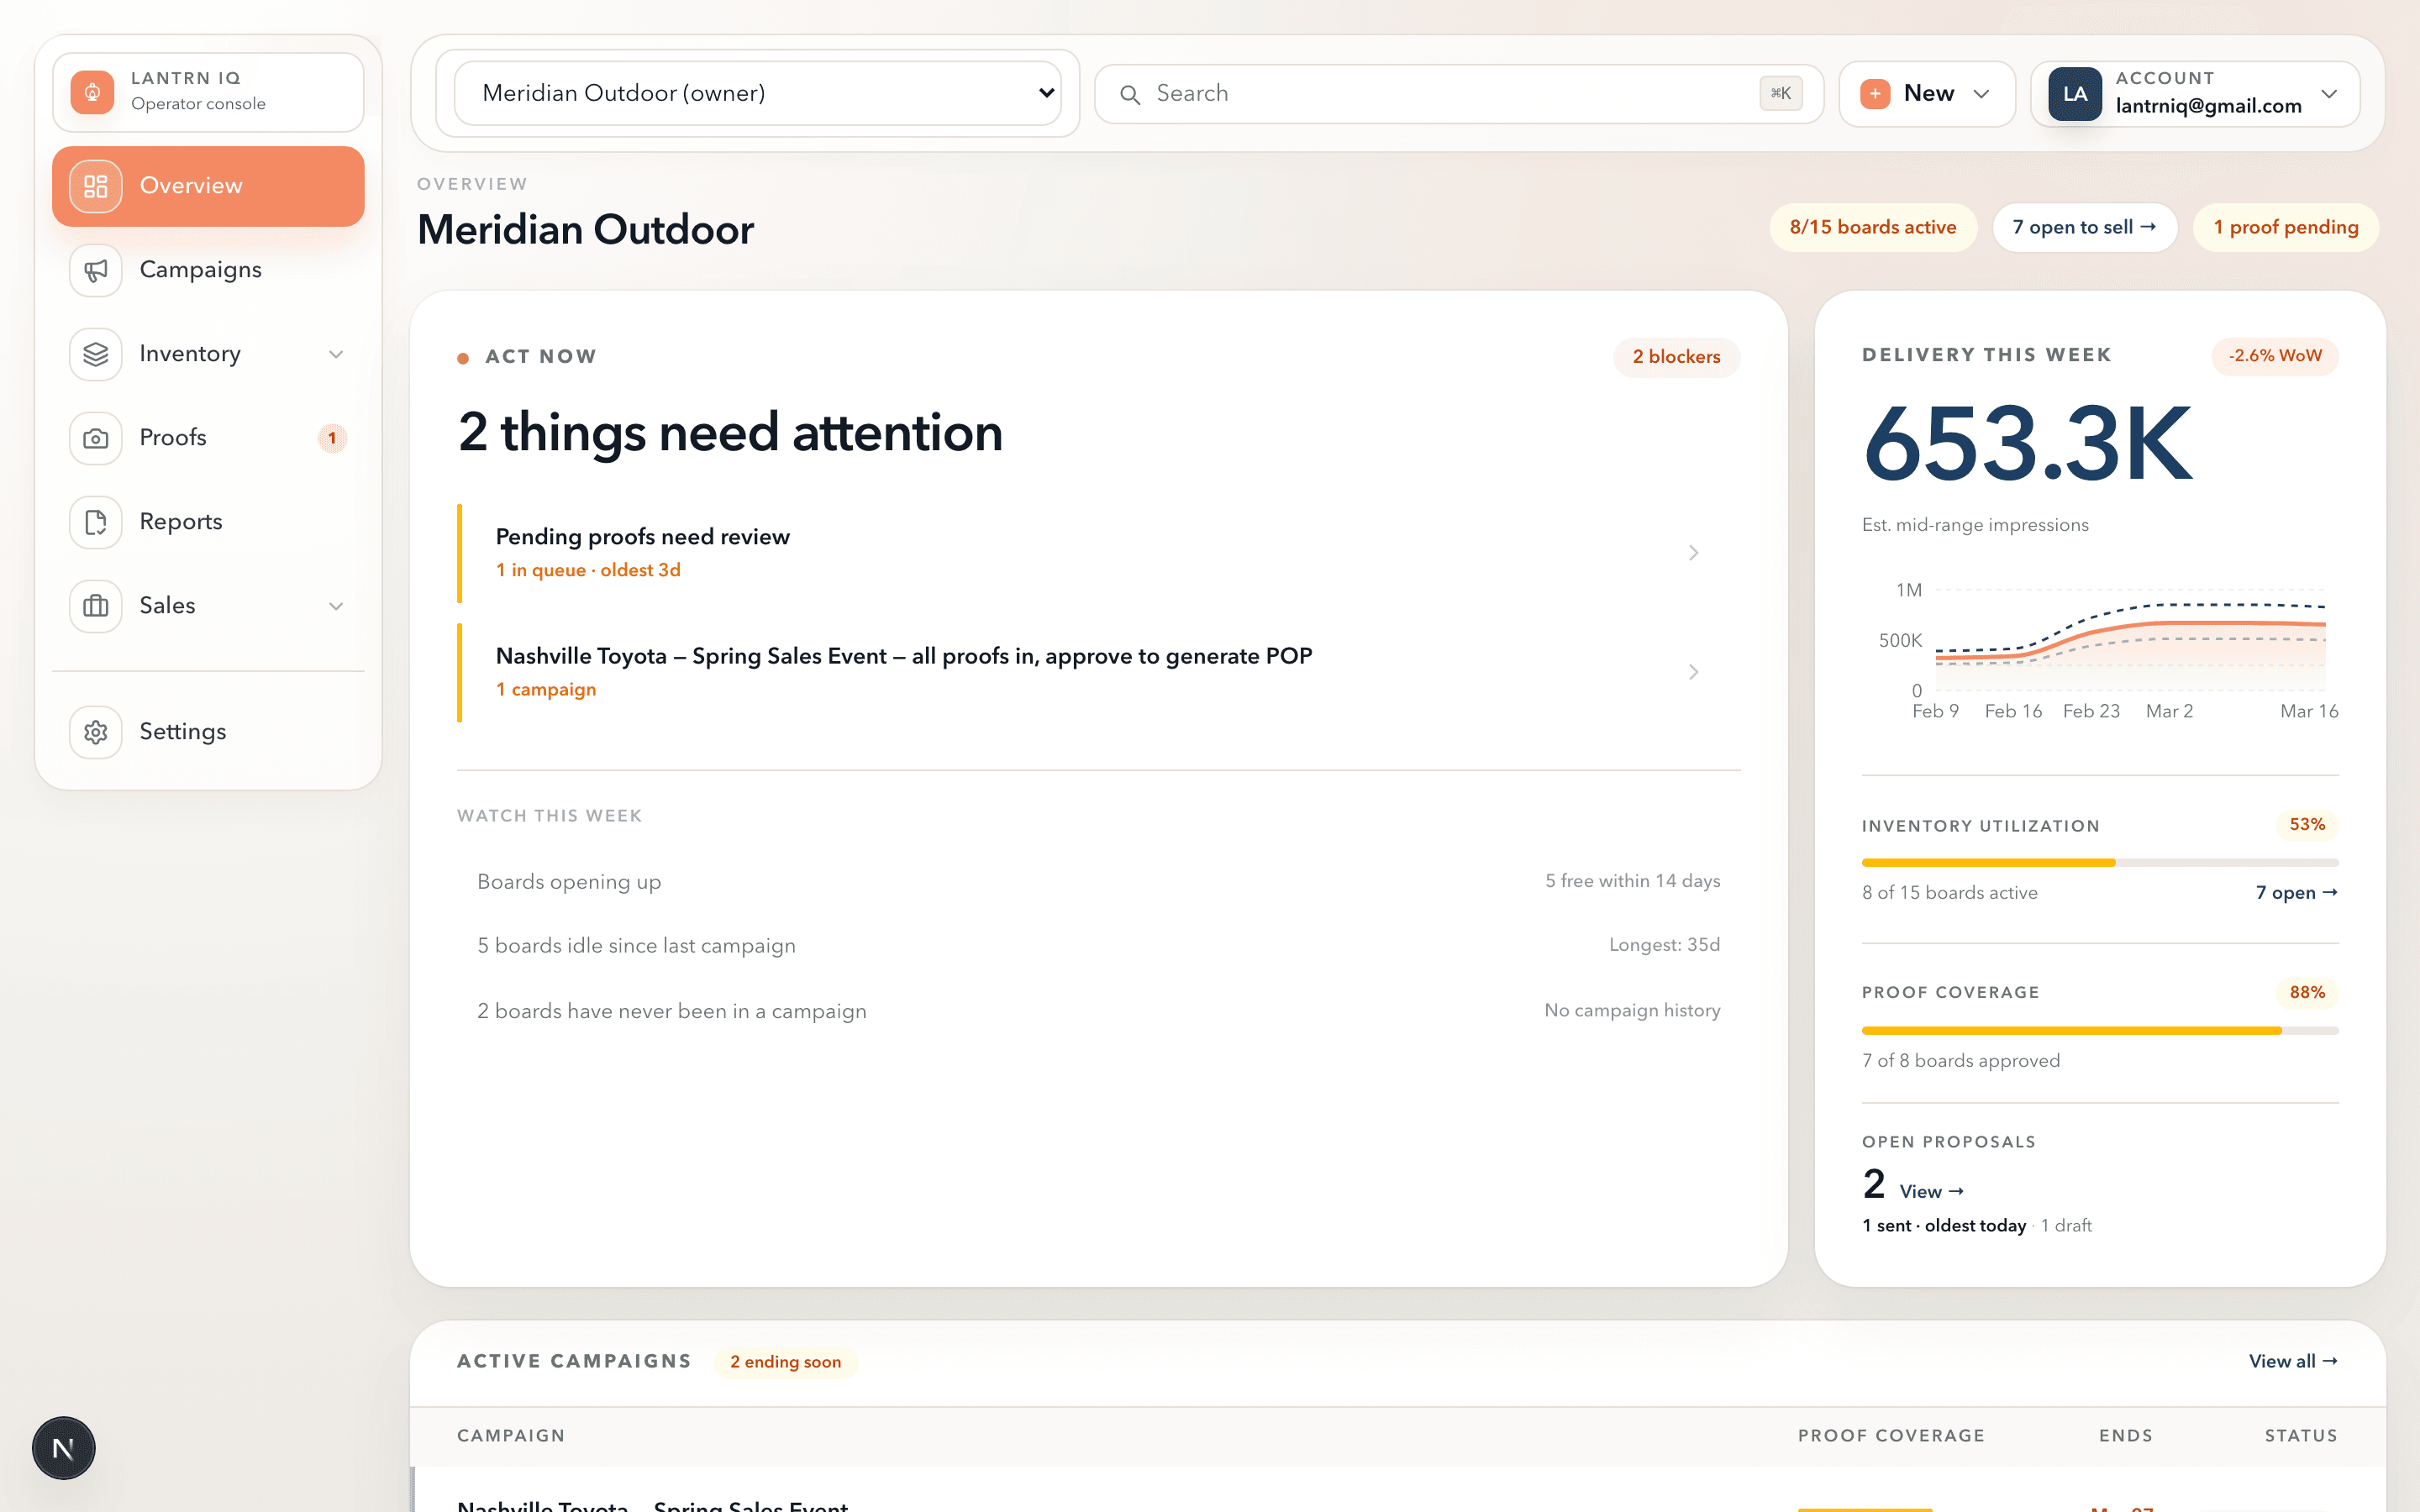Click the Inventory Utilization progress bar
Screen dimensions: 2420x1512
[x=2099, y=861]
